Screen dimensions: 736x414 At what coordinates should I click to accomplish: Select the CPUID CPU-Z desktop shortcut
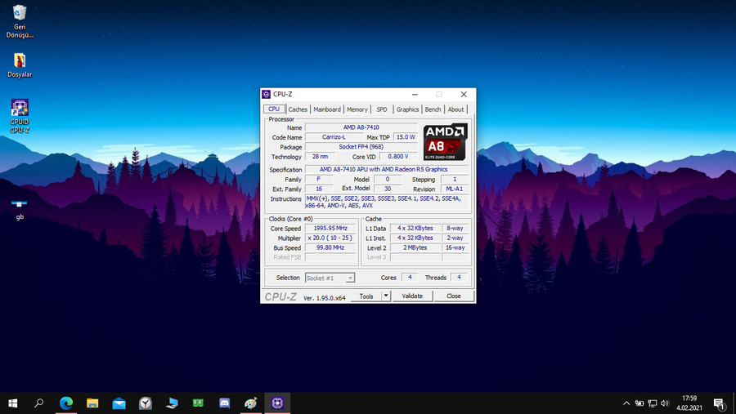(x=20, y=116)
